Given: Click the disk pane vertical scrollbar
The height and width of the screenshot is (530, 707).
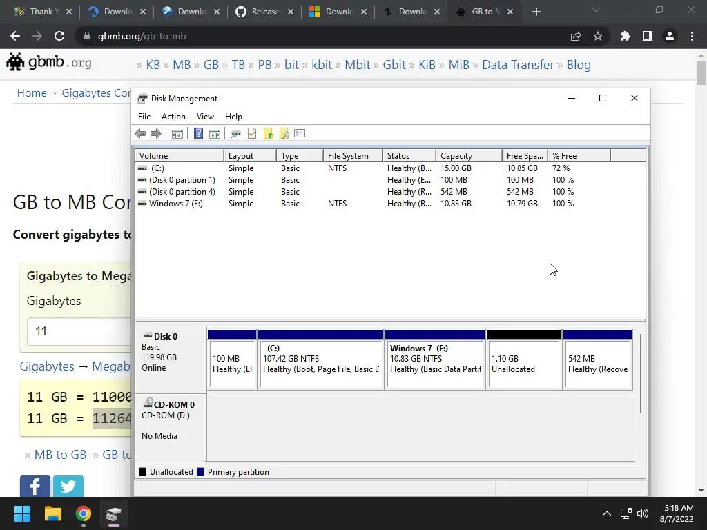Looking at the screenshot, I should point(640,374).
